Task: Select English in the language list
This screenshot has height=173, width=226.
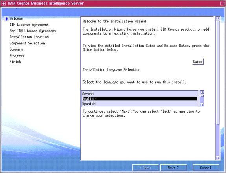Action: click(x=140, y=98)
